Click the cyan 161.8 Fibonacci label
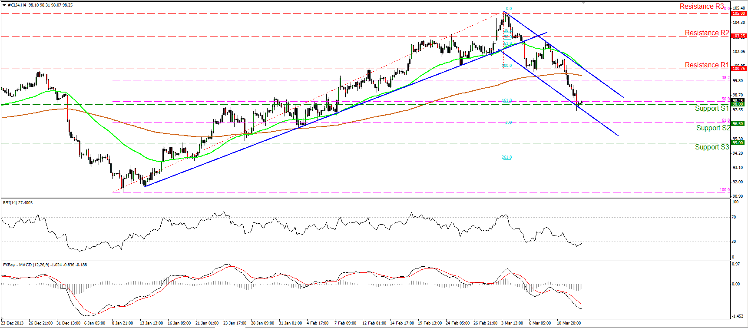Image resolution: width=748 pixels, height=328 pixels. point(506,101)
